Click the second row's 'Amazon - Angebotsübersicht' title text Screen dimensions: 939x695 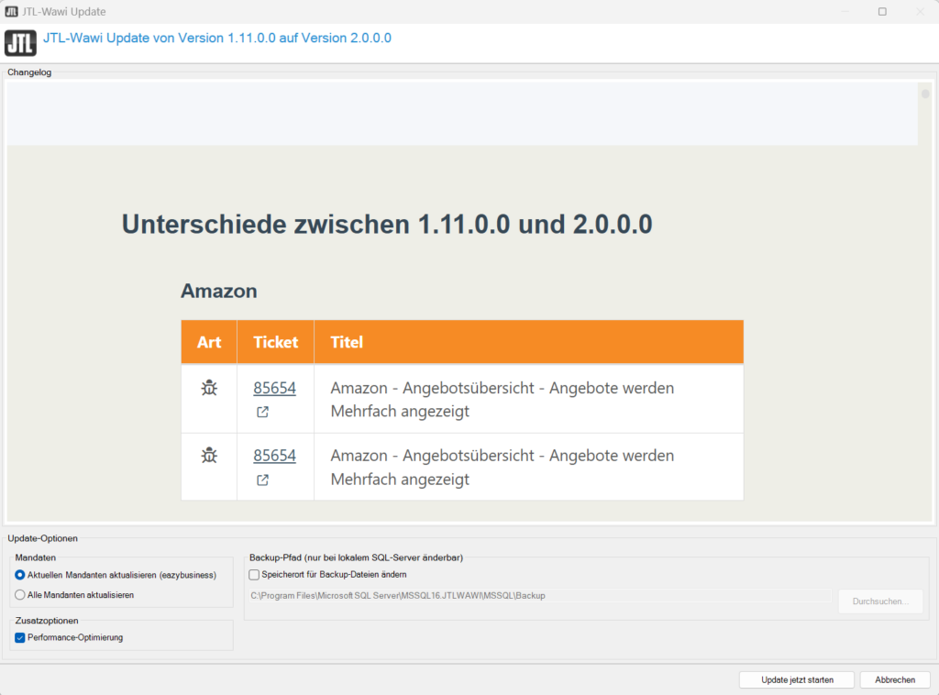[x=502, y=468]
